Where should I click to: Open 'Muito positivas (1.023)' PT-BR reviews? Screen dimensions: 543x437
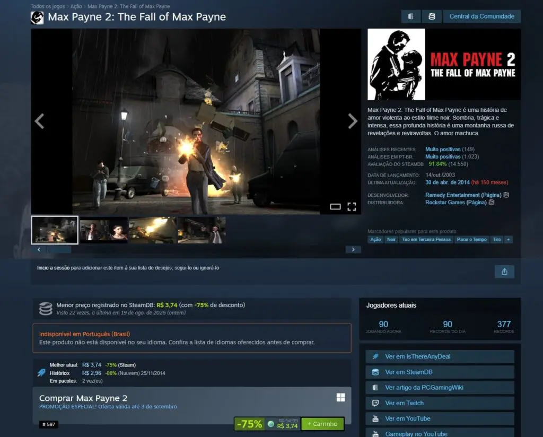tap(452, 156)
